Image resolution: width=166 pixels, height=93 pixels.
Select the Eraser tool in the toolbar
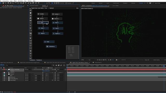click(33, 3)
